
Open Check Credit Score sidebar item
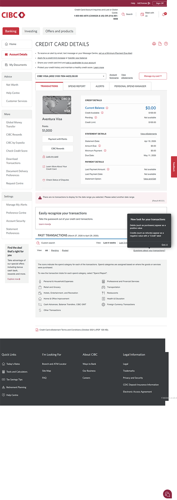(x=17, y=151)
